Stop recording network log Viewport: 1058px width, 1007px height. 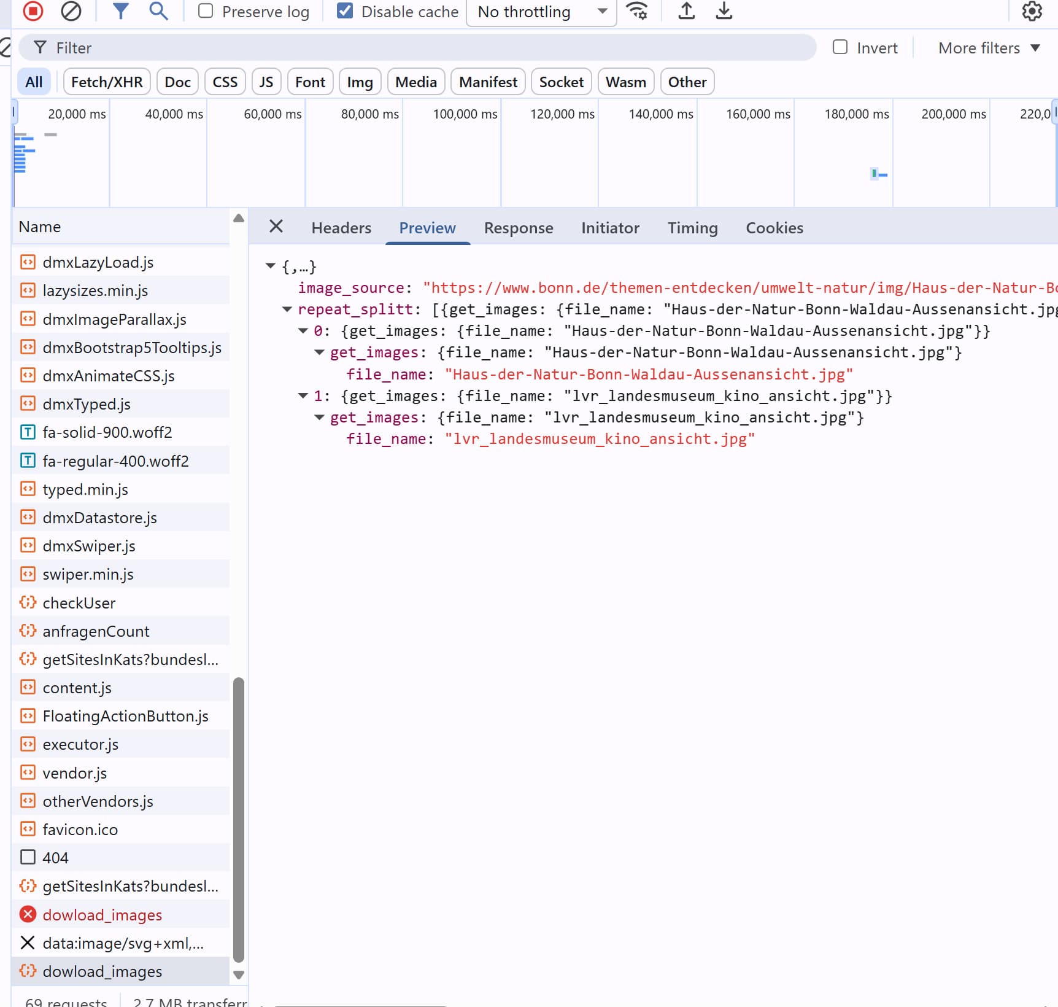click(x=33, y=11)
